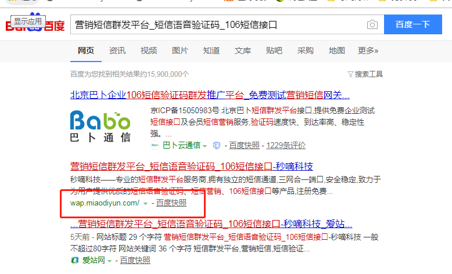Click the camera image-search icon

pyautogui.click(x=372, y=24)
